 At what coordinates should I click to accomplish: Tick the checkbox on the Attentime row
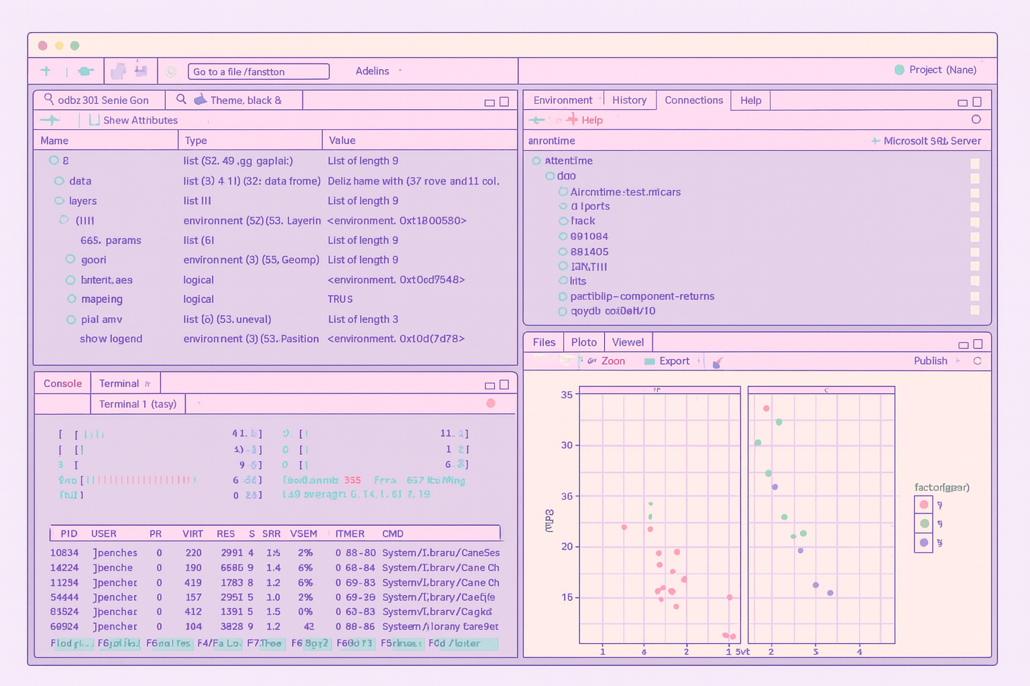click(x=974, y=163)
